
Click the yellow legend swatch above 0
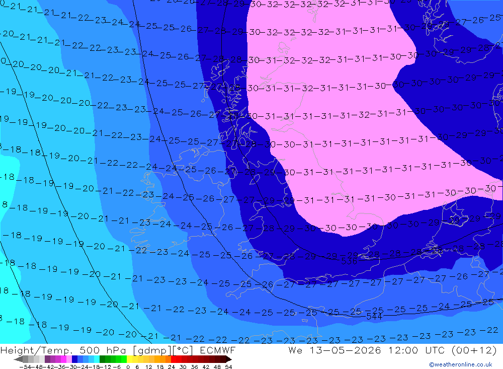point(129,359)
